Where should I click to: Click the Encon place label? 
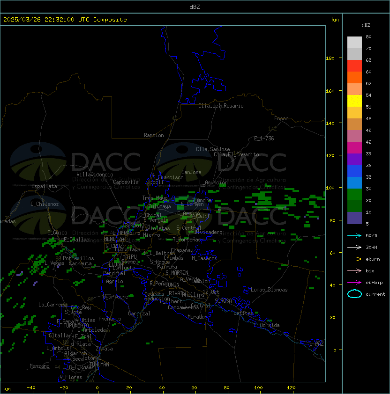click(281, 118)
